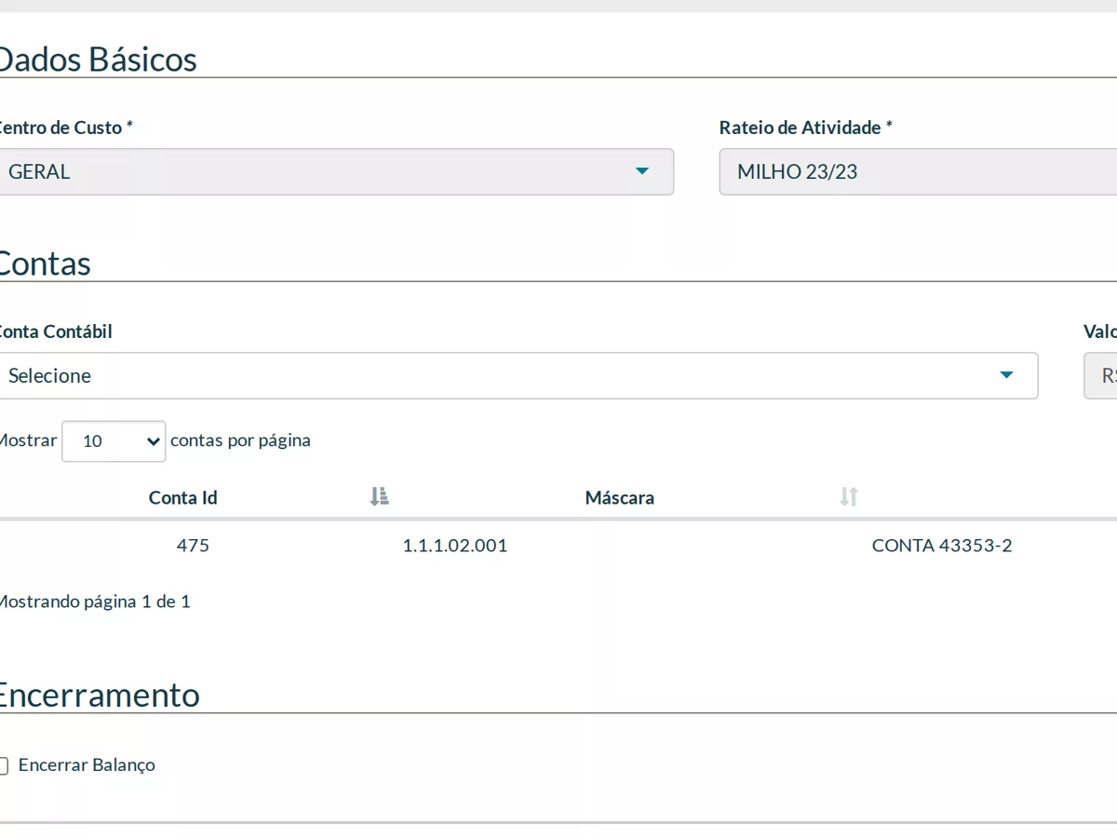Click the Conta Id column header
This screenshot has height=838, width=1117.
coord(183,497)
